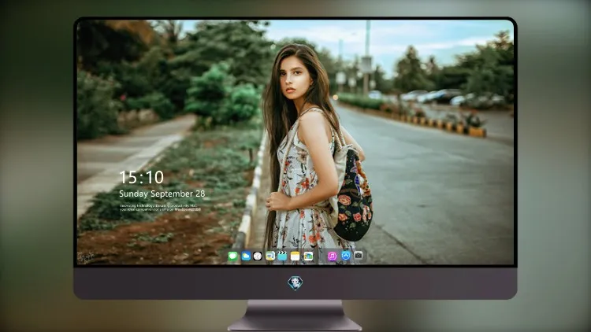Click the Sunday September 28 date text
This screenshot has width=591, height=332.
click(162, 194)
